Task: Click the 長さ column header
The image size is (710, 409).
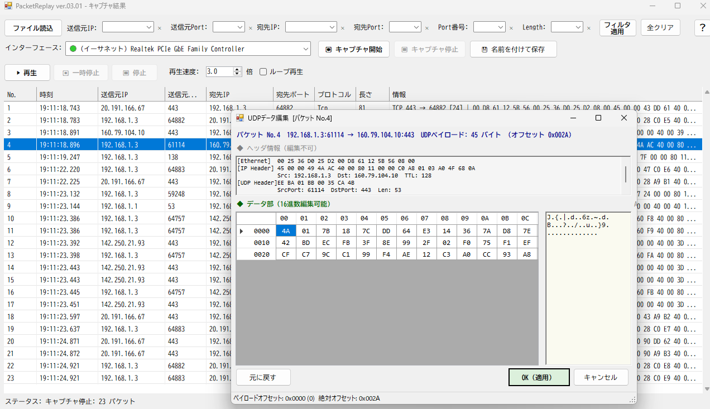Action: (x=372, y=94)
